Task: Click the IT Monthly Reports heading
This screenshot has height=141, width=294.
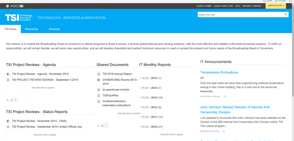Action: pos(155,65)
